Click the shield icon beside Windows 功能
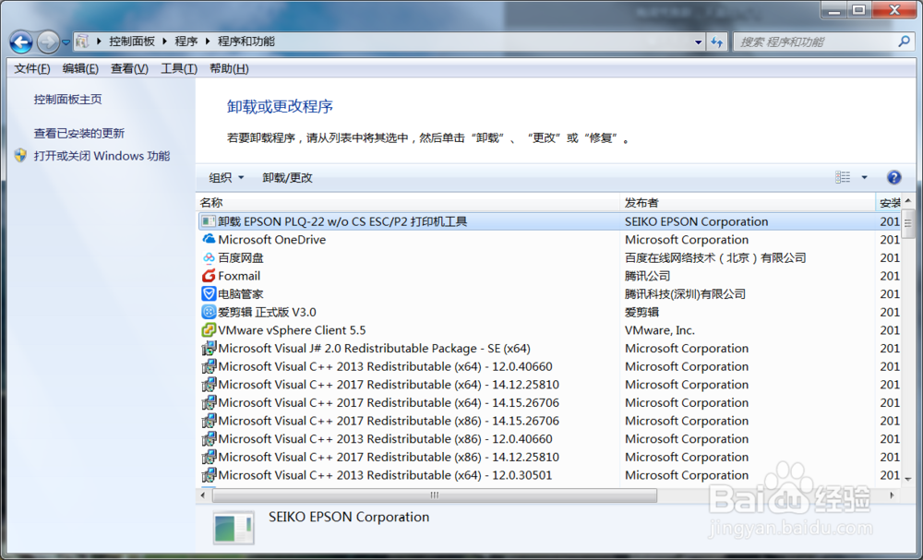This screenshot has width=923, height=560. coord(20,155)
